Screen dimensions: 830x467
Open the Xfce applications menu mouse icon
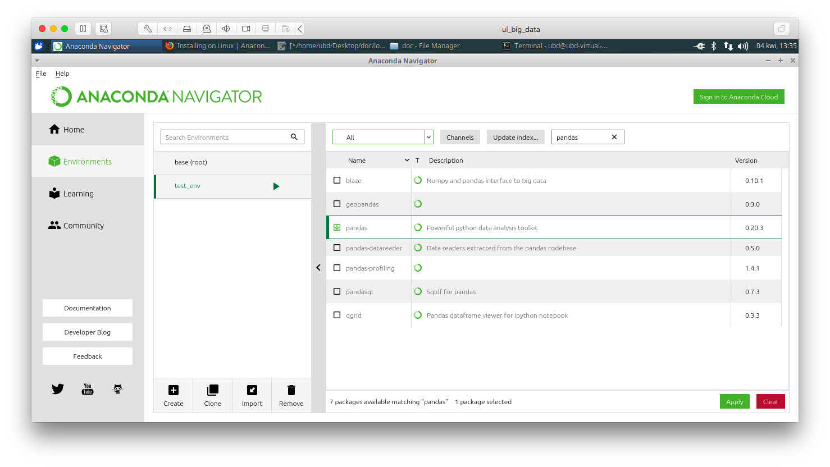39,46
